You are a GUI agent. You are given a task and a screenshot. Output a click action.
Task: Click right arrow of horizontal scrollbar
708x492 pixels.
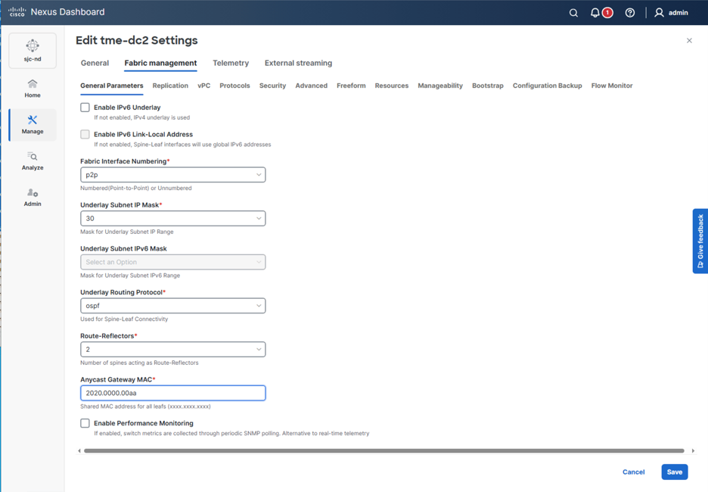click(x=693, y=450)
